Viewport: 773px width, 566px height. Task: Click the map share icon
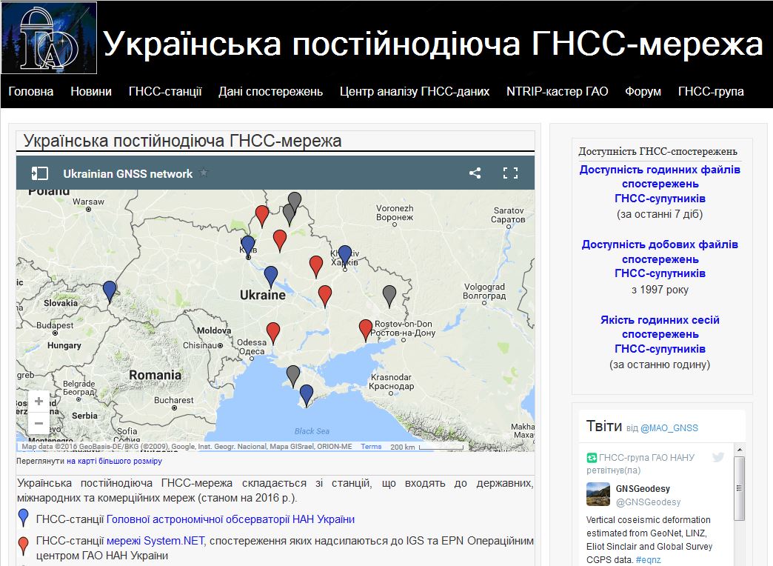click(x=475, y=173)
